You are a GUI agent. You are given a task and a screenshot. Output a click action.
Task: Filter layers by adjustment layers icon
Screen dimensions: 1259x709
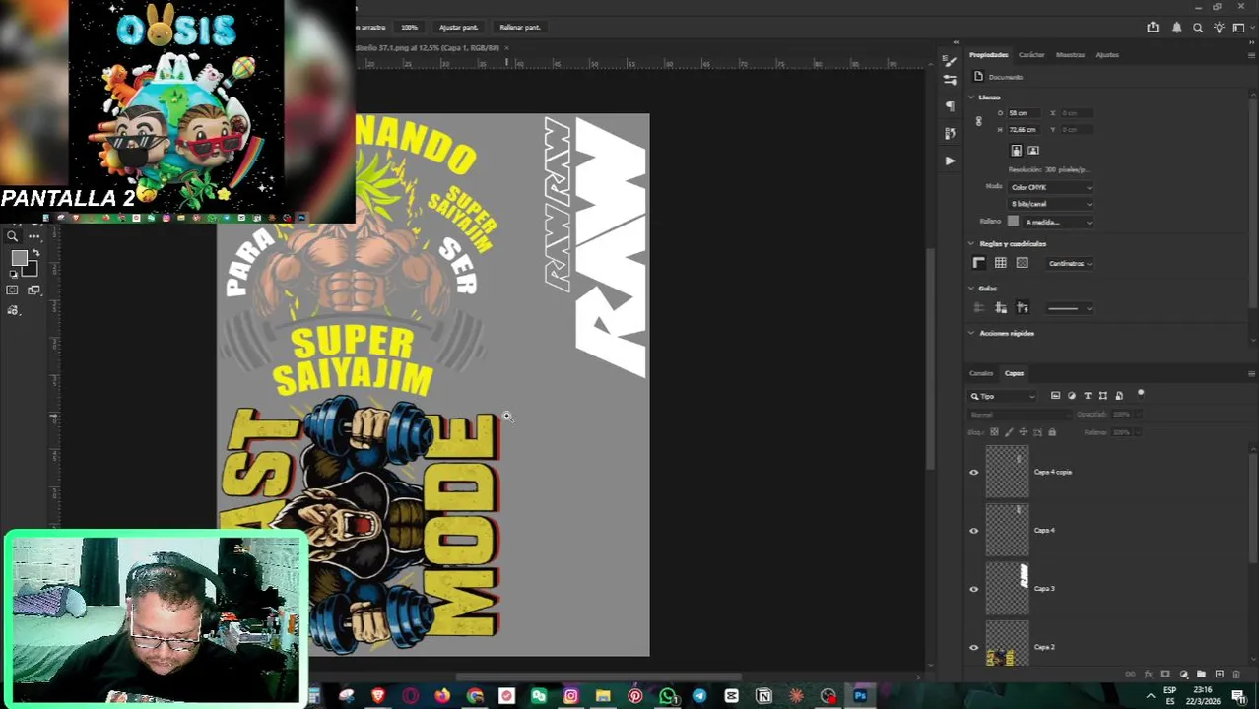pos(1072,396)
